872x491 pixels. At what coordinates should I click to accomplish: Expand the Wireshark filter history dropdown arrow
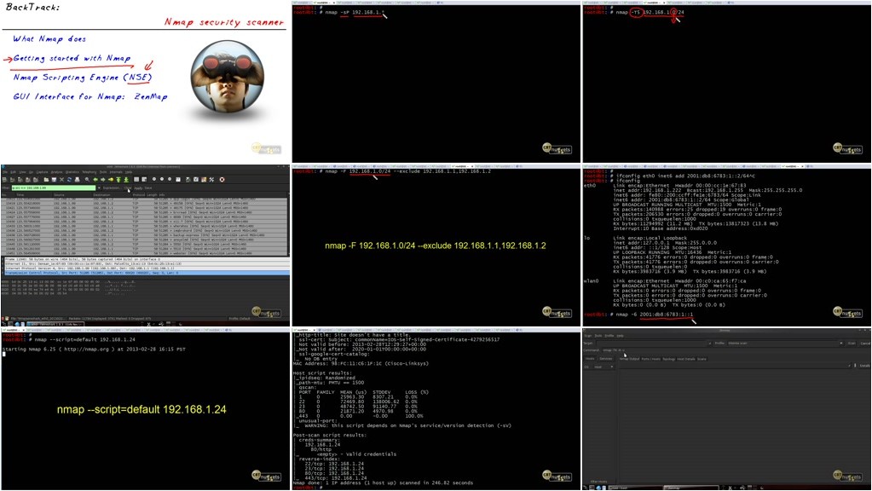[x=99, y=188]
